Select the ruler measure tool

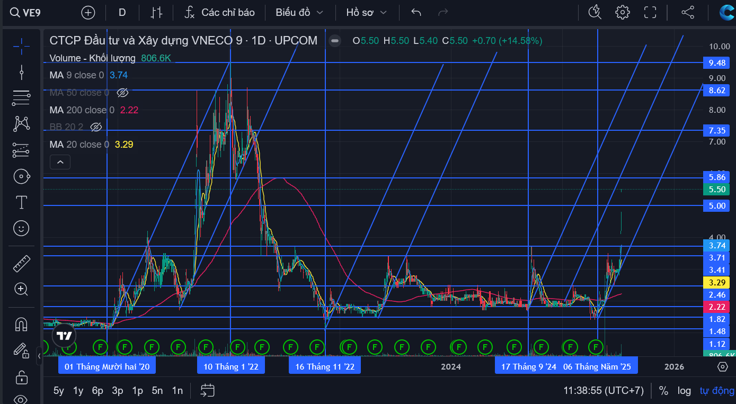tap(21, 263)
